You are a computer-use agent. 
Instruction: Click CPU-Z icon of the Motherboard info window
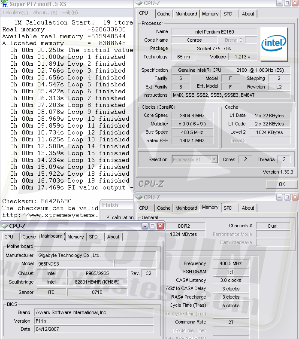pyautogui.click(x=5, y=226)
